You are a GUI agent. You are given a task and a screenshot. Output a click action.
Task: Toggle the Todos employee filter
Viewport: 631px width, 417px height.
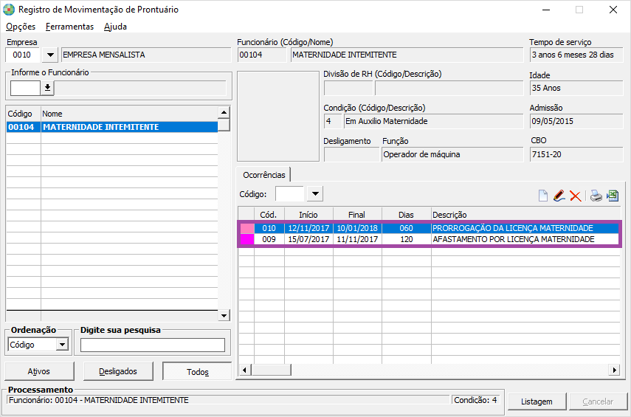point(197,371)
